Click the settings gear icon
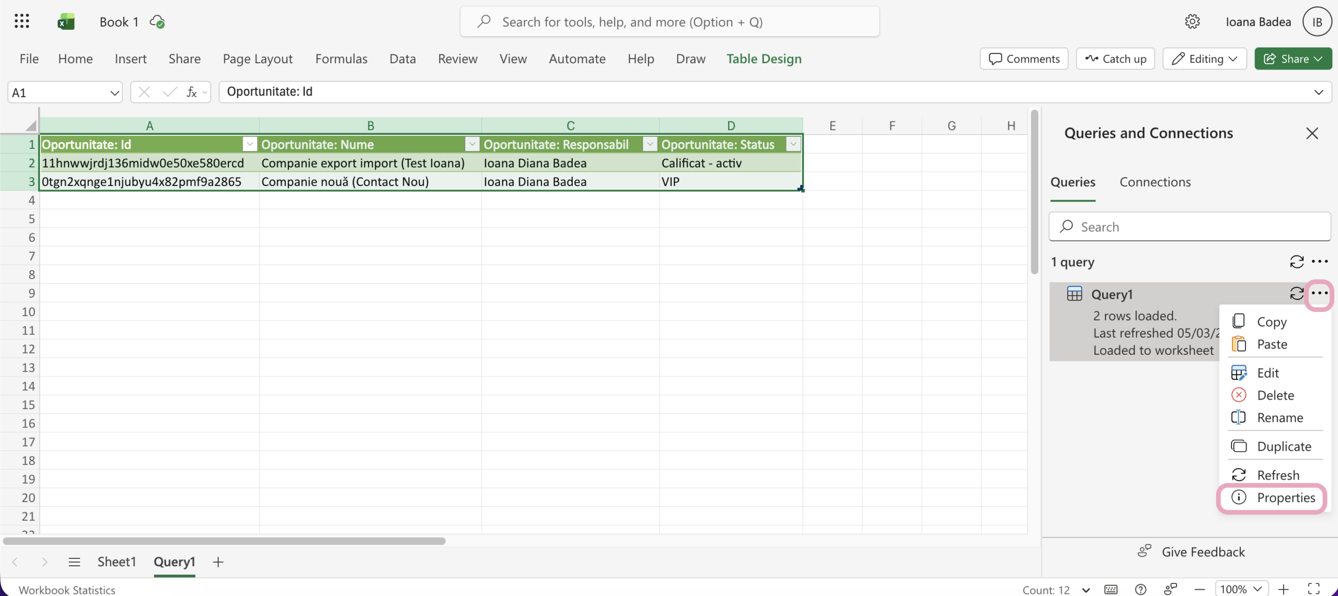 (x=1192, y=21)
